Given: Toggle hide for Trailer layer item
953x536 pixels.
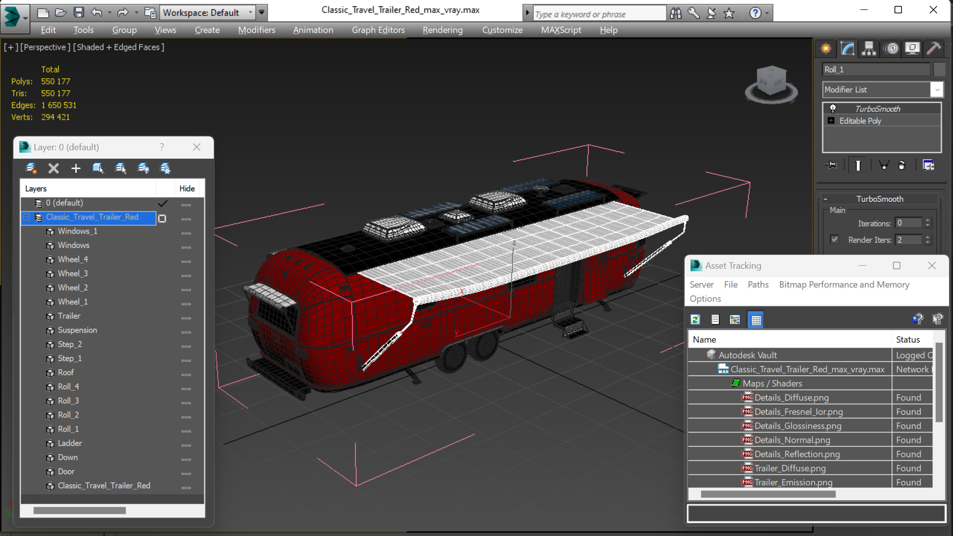Looking at the screenshot, I should point(186,318).
